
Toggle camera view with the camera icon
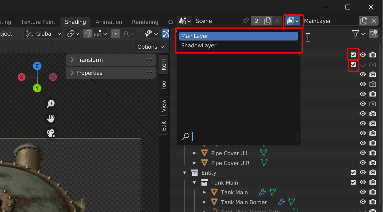click(x=51, y=133)
